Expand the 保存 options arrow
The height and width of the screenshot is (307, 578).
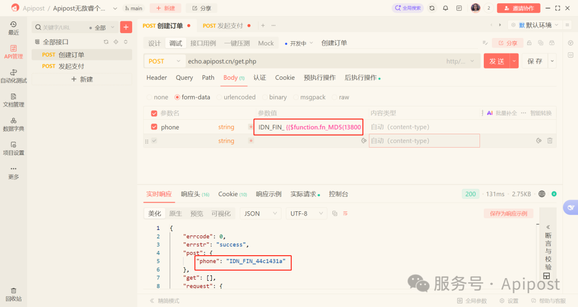(552, 61)
